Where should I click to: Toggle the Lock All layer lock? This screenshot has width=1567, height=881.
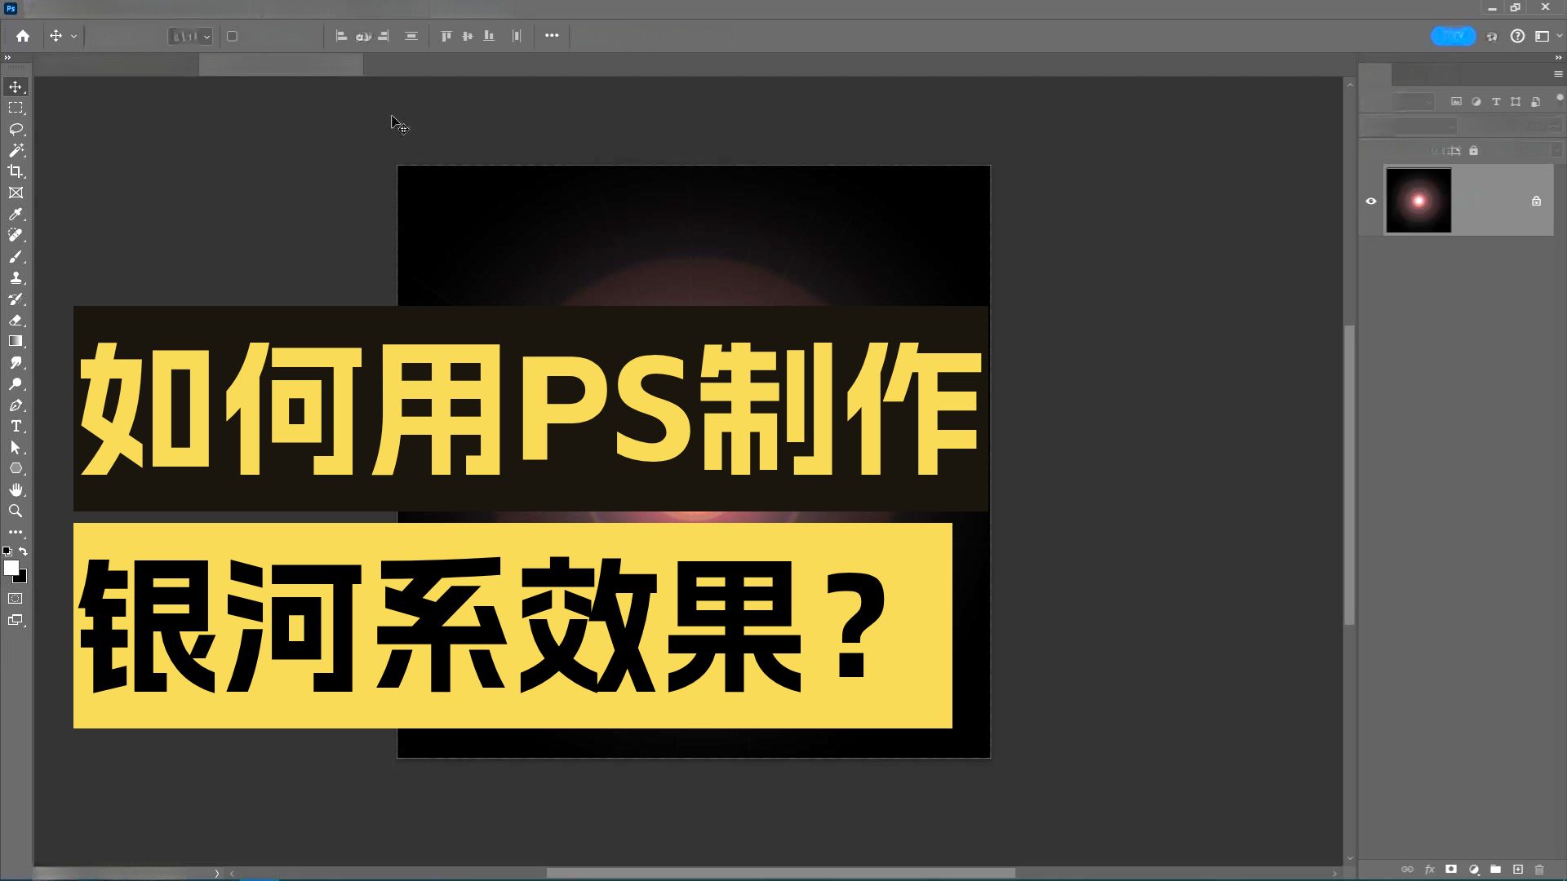point(1473,151)
